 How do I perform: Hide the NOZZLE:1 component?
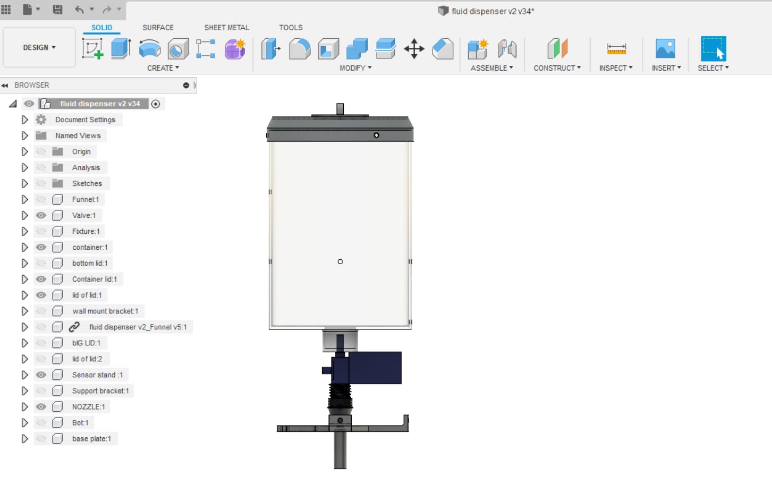[41, 406]
